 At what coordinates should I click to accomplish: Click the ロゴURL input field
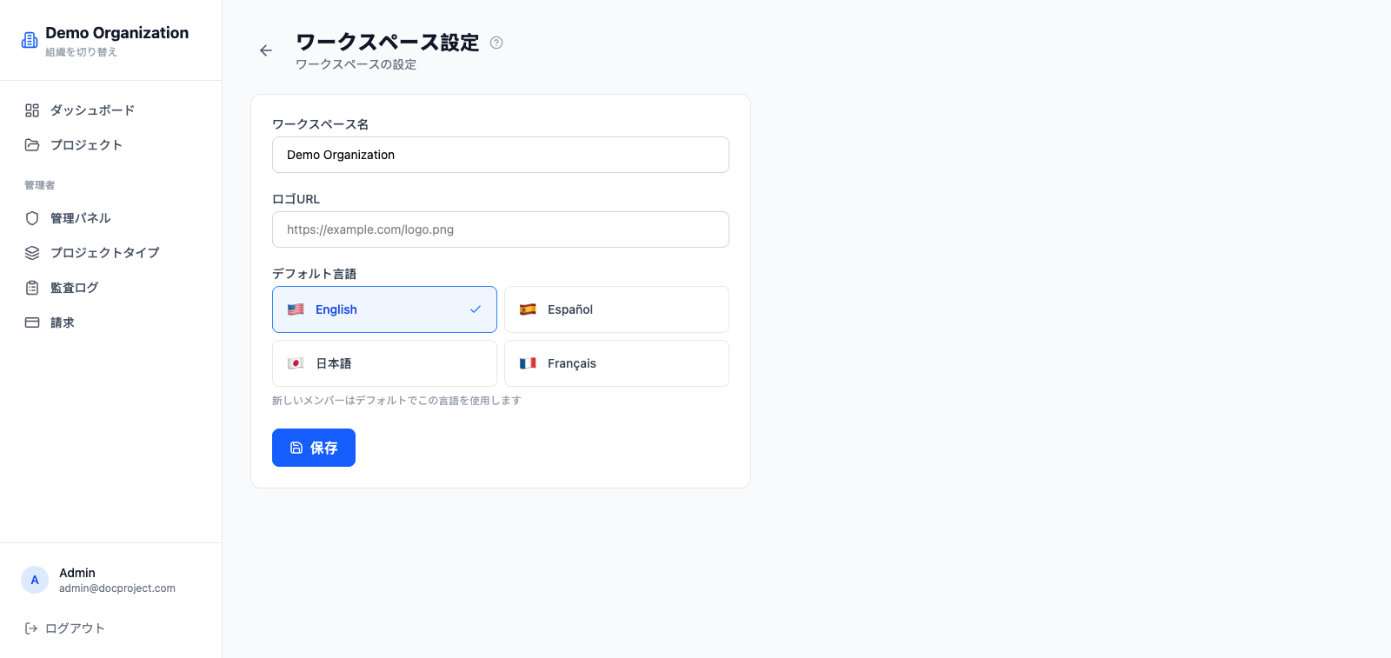(x=501, y=229)
